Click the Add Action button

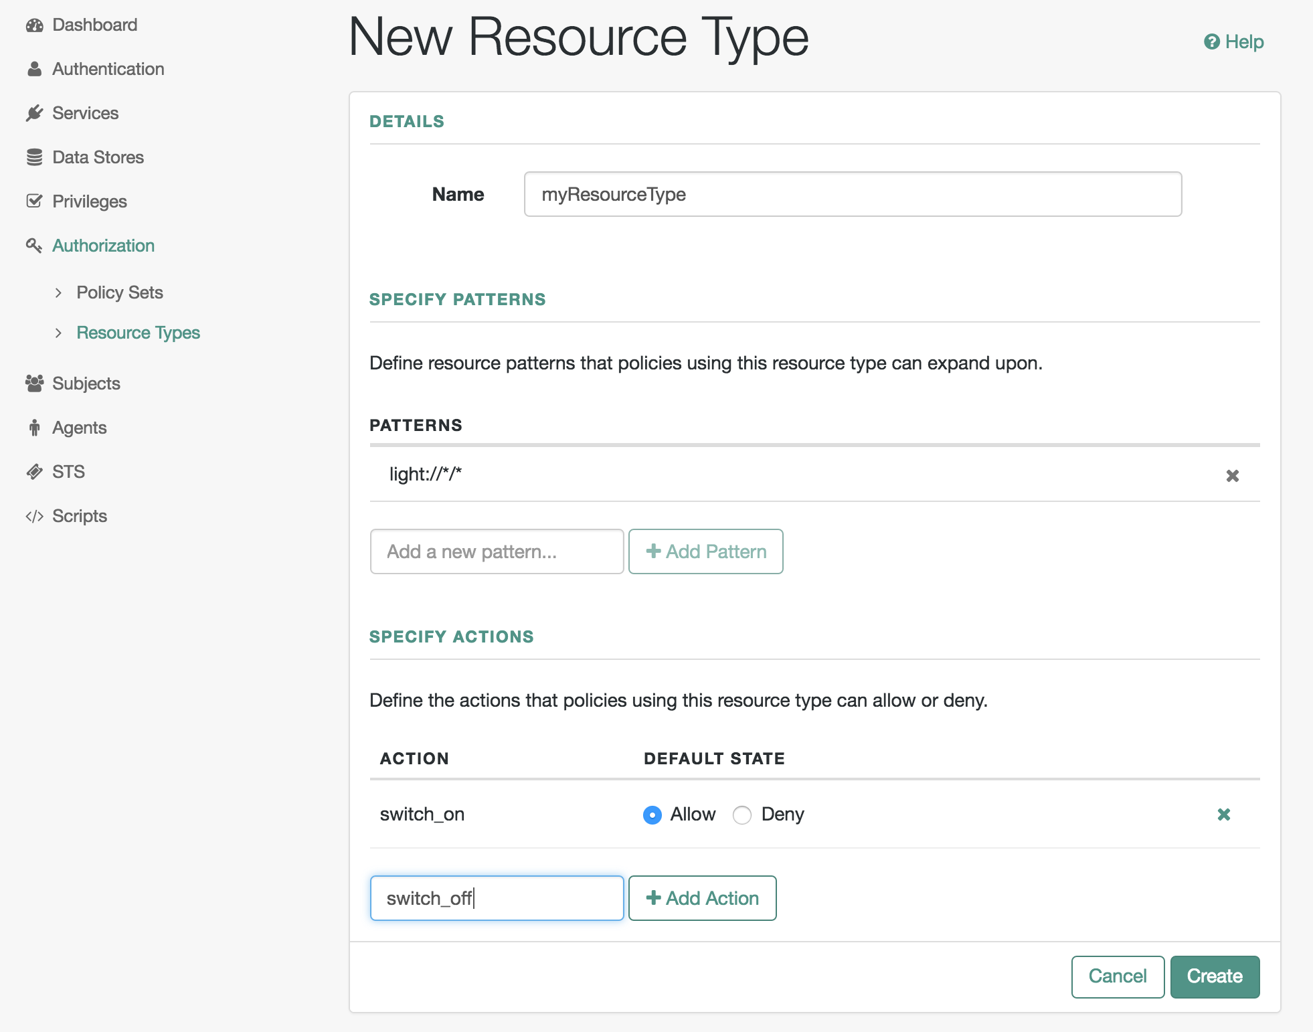(x=703, y=898)
